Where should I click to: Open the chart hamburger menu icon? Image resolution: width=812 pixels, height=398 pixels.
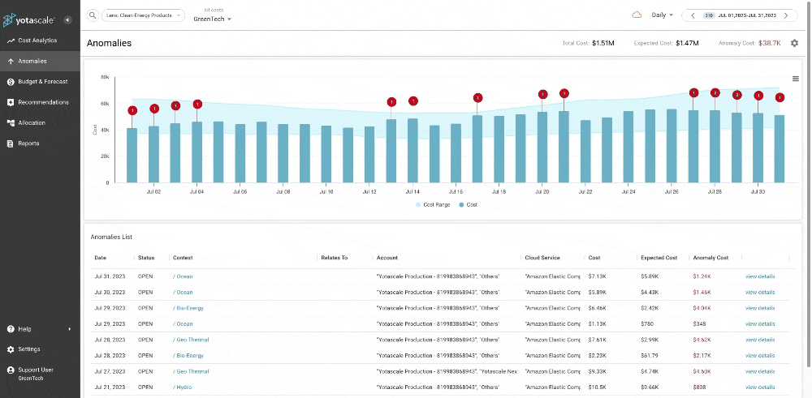pyautogui.click(x=796, y=79)
